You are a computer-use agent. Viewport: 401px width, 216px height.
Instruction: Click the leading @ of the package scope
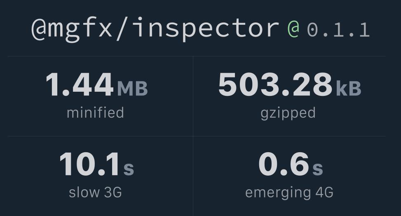point(39,29)
